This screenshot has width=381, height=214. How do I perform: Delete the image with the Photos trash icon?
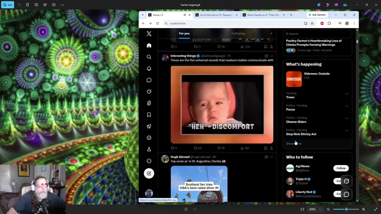tap(27, 5)
